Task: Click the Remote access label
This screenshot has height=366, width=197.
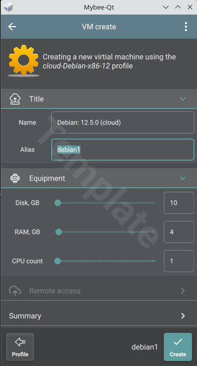Action: [55, 291]
